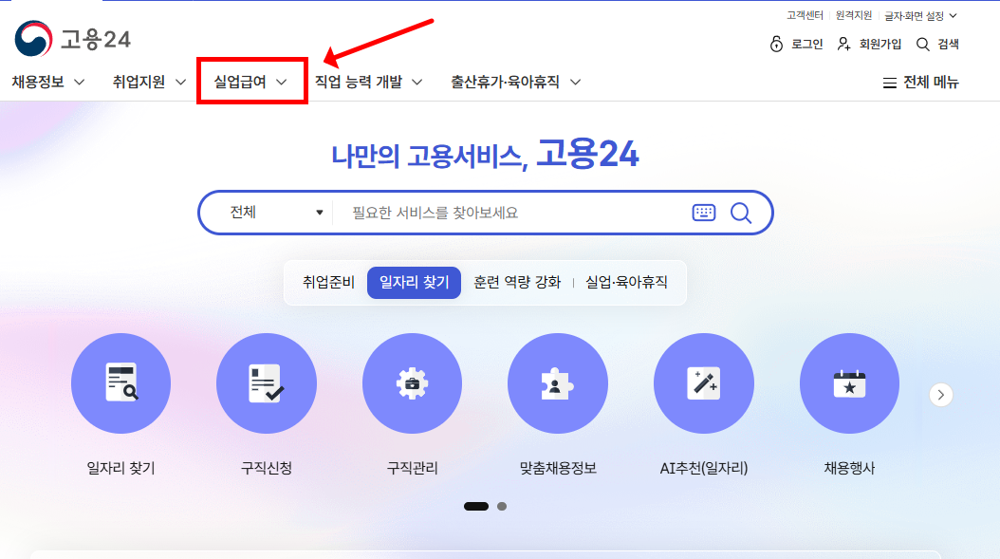1000x559 pixels.
Task: Click the 원격지원 link
Action: click(853, 15)
